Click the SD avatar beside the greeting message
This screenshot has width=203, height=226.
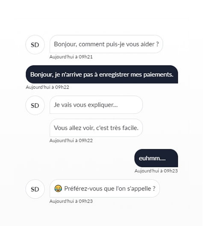pos(35,45)
